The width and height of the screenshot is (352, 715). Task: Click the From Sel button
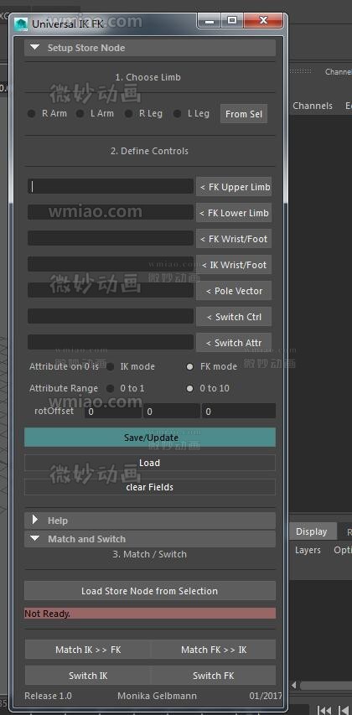point(244,114)
